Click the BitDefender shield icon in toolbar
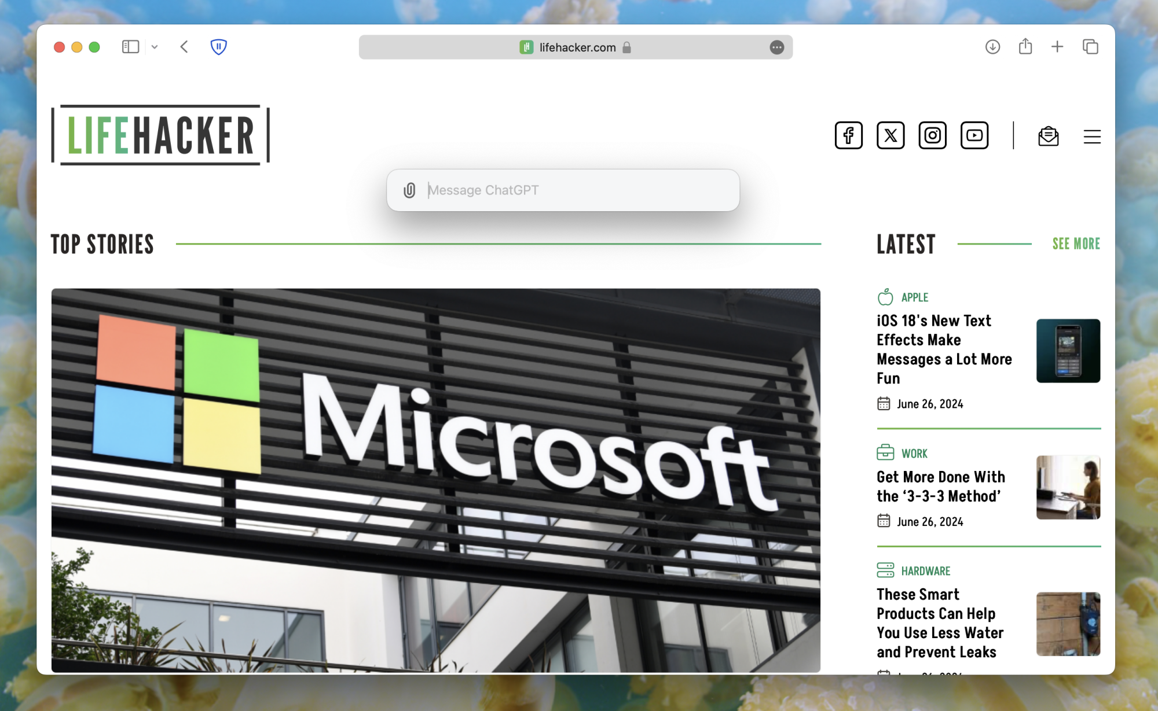This screenshot has height=711, width=1158. click(x=218, y=47)
